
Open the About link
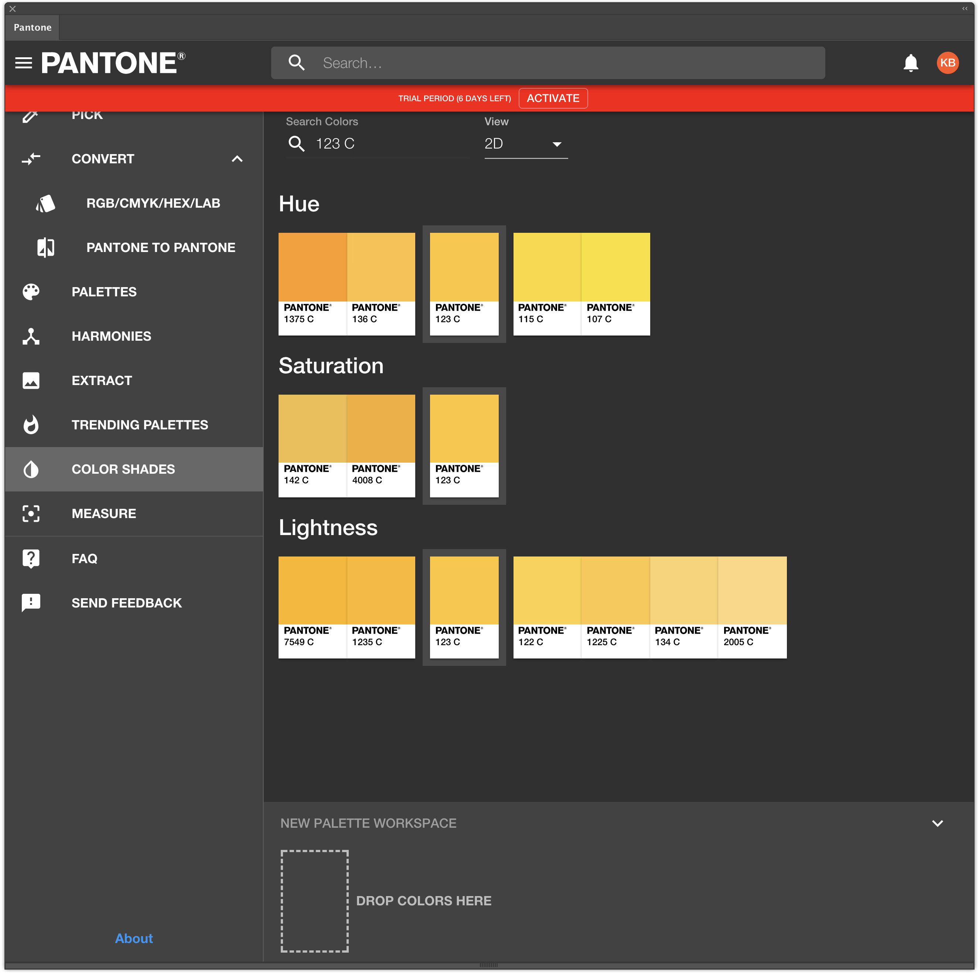[x=134, y=939]
